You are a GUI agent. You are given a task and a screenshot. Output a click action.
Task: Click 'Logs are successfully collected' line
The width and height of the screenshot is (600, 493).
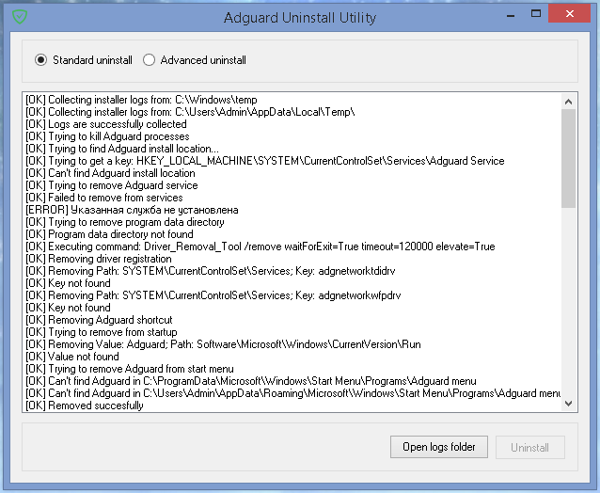pos(106,124)
